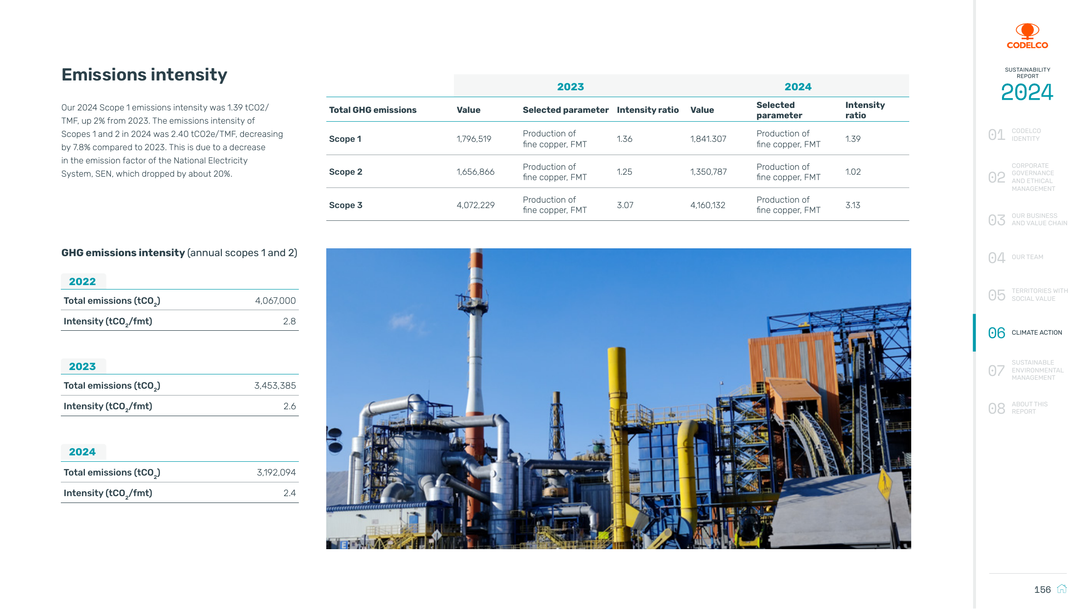Select the Scope 1 2023 value 1,796,519
1081x609 pixels.
[474, 139]
